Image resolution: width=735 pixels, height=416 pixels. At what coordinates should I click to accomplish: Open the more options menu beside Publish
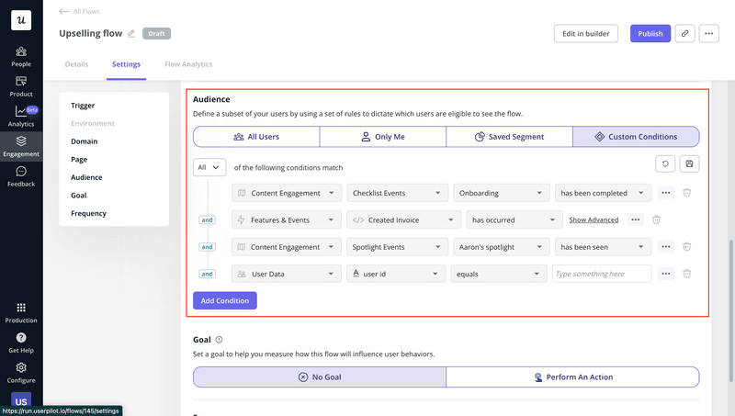(708, 34)
